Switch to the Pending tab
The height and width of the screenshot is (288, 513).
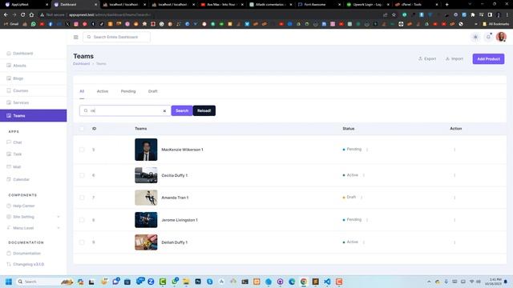[128, 91]
